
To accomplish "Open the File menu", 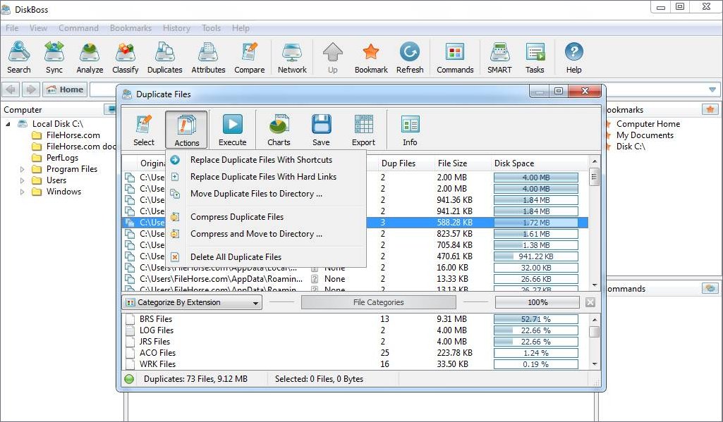I will (x=12, y=28).
